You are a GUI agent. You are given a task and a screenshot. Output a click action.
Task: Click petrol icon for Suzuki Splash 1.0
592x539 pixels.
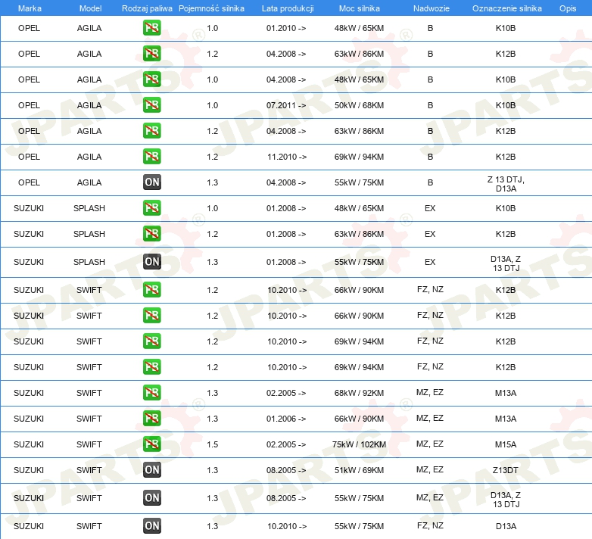[151, 207]
